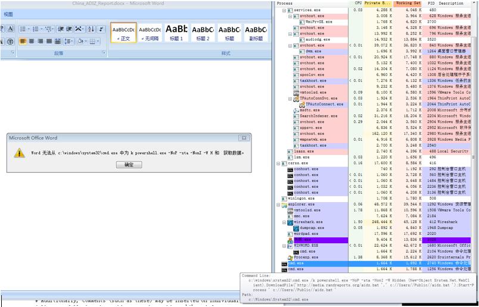Collapse the TPAutoConnSvc.exe tree node
479x307 pixels.
click(x=290, y=99)
